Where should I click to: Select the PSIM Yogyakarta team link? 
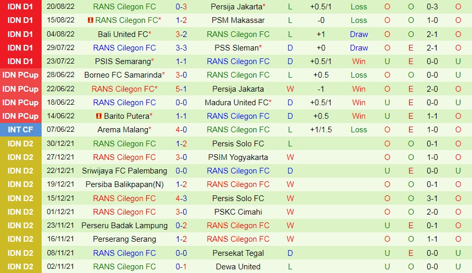(x=238, y=157)
